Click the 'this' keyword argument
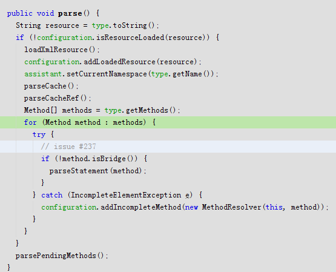Image resolution: width=336 pixels, height=272 pixels. [274, 207]
